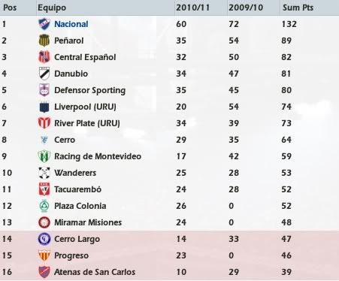Click the Progreso shield icon
Viewport: 339px width, 281px height.
click(44, 255)
